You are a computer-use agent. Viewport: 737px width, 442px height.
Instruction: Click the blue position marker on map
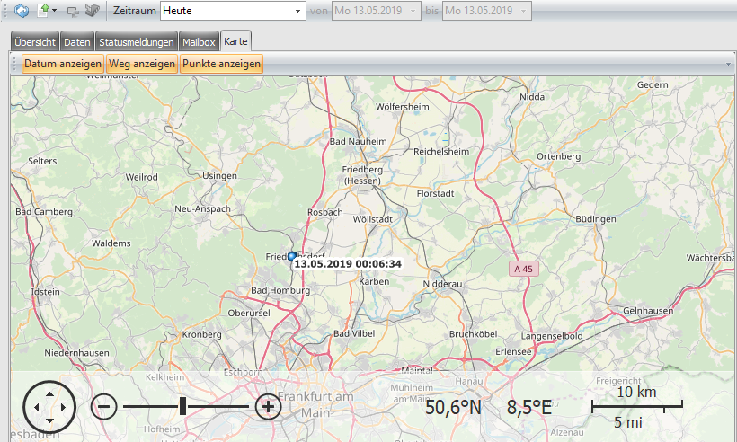tap(292, 256)
